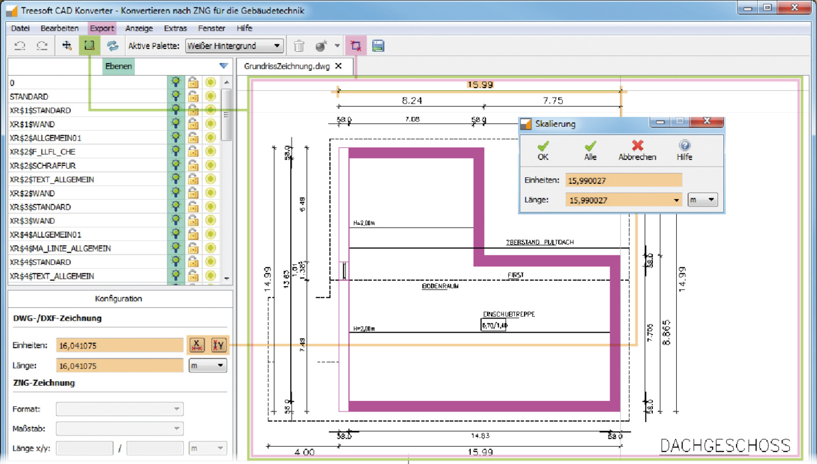
Task: Click the refresh arrows toolbar icon
Action: pos(112,46)
